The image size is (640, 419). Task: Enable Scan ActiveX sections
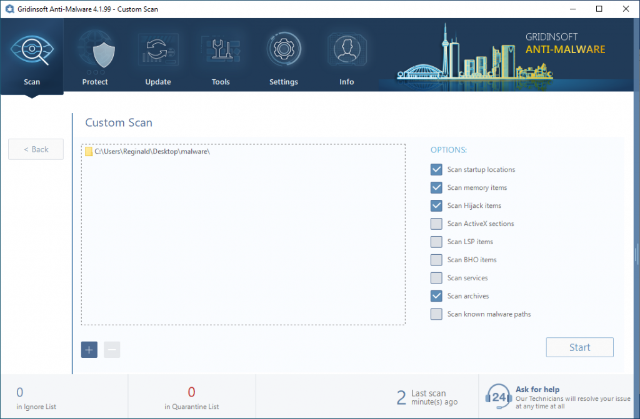pos(436,224)
